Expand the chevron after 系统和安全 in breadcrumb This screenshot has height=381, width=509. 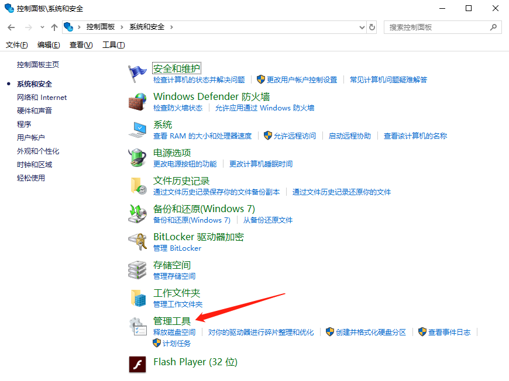[171, 27]
